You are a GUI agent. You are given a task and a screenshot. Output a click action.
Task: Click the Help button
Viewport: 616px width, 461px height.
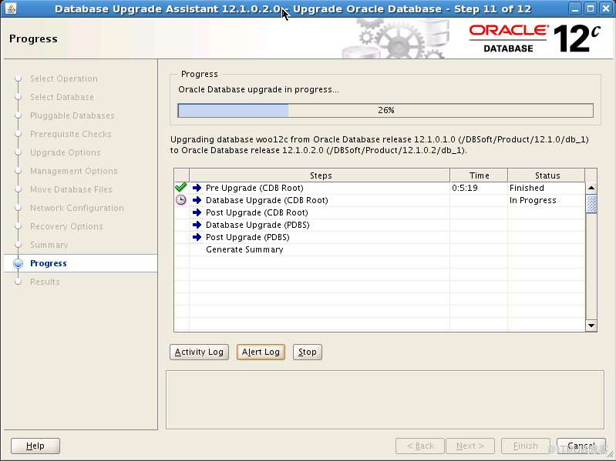pos(35,446)
